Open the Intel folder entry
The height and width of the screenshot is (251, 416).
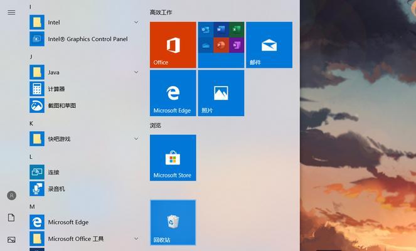coord(84,23)
